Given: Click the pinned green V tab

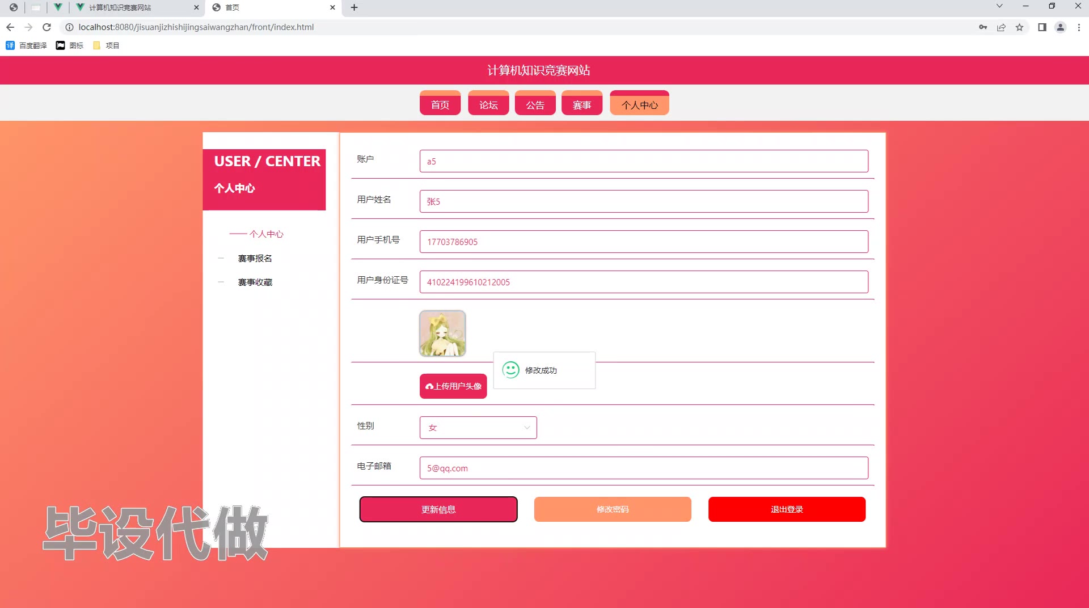Looking at the screenshot, I should pos(57,7).
